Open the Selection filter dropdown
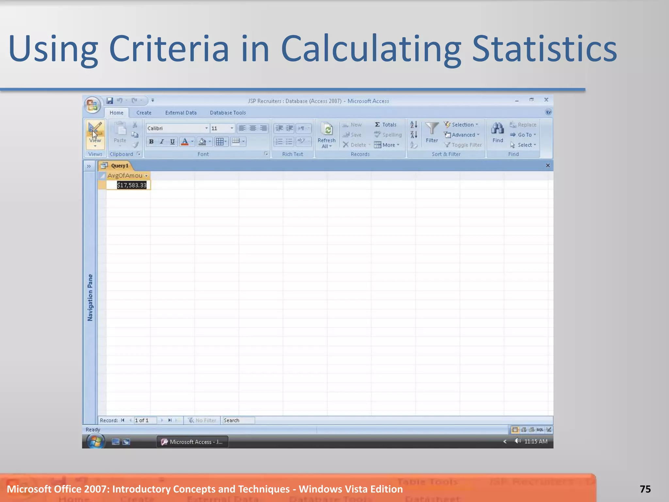Screen dimensions: 669x502 (x=461, y=125)
